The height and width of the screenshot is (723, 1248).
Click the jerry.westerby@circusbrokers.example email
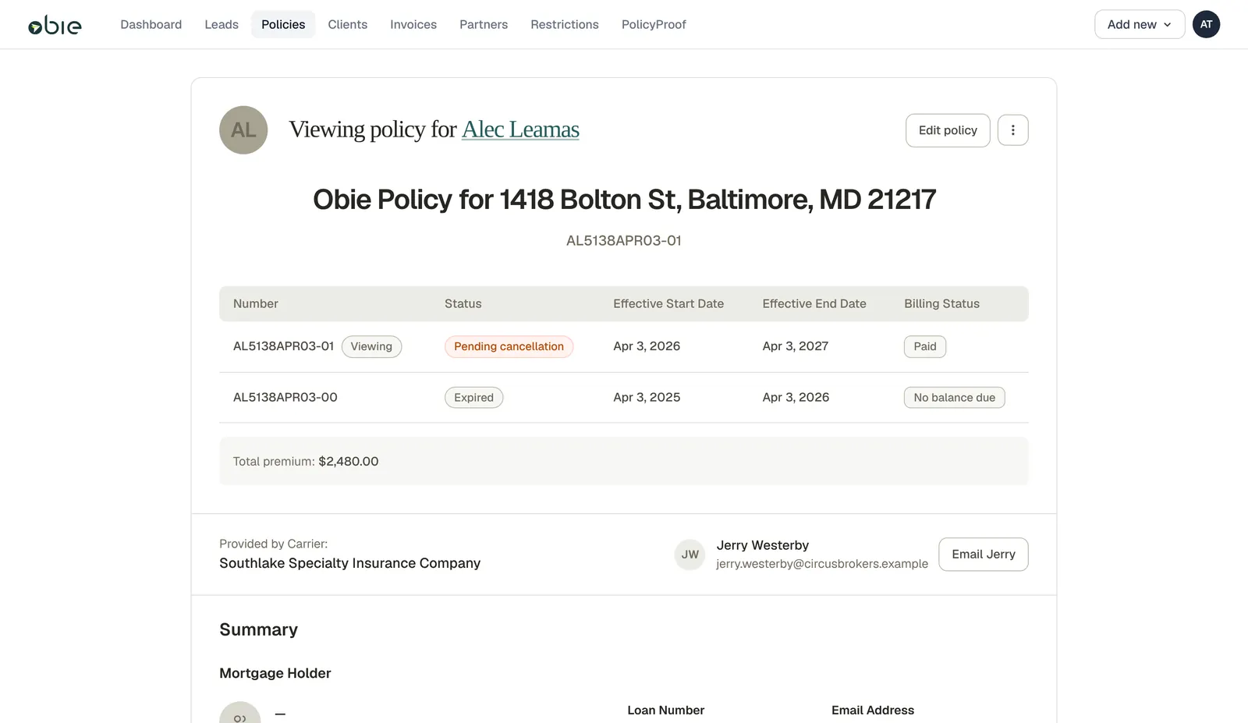click(x=822, y=564)
